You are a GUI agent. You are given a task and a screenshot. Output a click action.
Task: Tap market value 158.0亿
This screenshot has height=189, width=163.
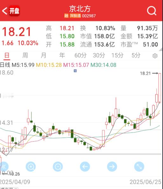coord(105,36)
